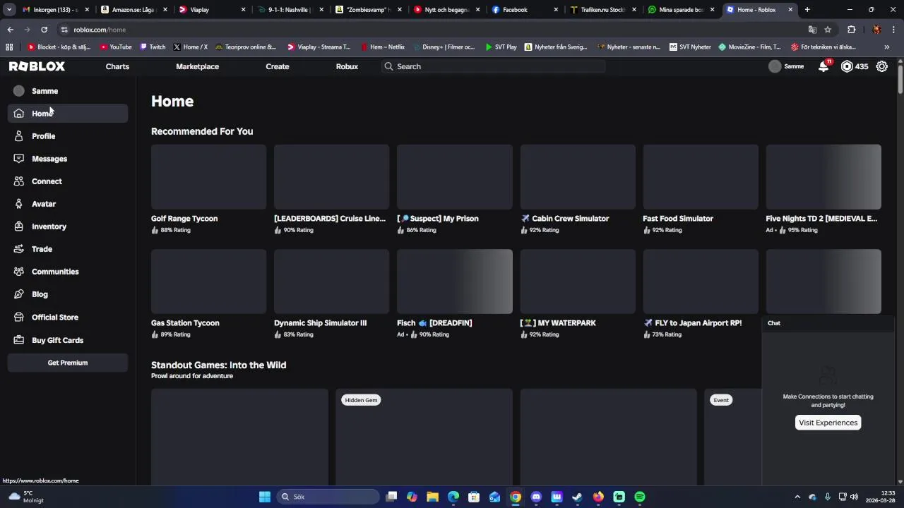Expand hidden bookmarks with double chevron
904x508 pixels.
886,47
